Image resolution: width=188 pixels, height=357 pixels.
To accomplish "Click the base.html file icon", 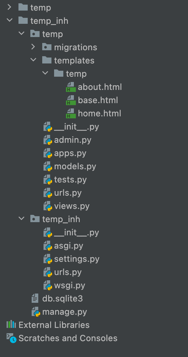I will [71, 100].
